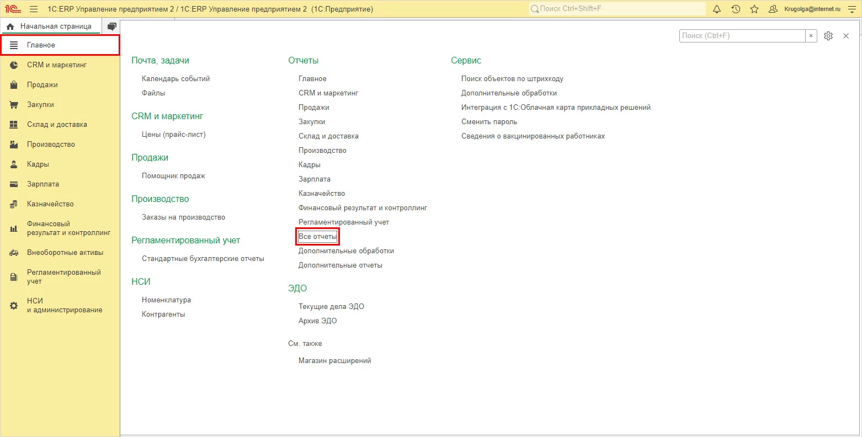Open Продажи sidebar section
The height and width of the screenshot is (437, 862).
click(x=60, y=85)
